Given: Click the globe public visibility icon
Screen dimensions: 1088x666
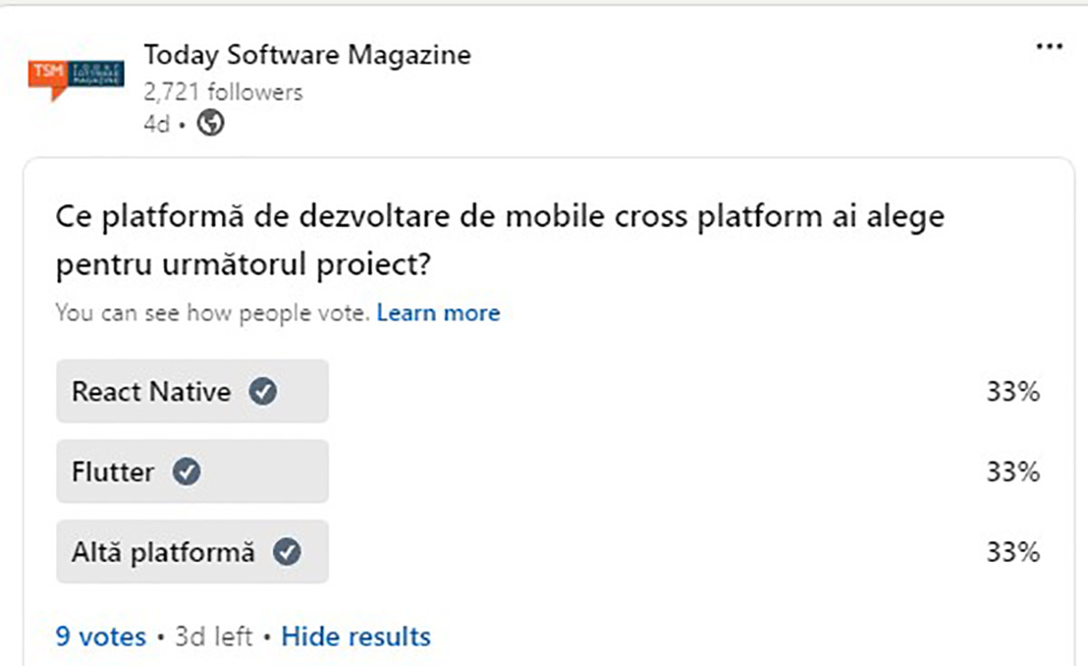Looking at the screenshot, I should (x=210, y=123).
